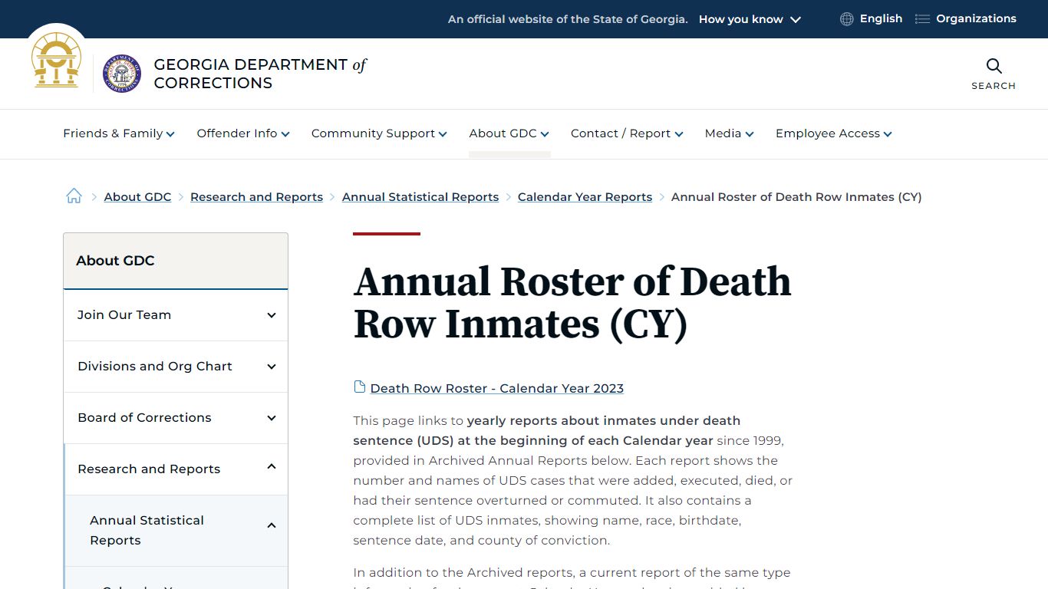This screenshot has height=589, width=1048.
Task: Open the About GDC nav menu
Action: click(509, 133)
